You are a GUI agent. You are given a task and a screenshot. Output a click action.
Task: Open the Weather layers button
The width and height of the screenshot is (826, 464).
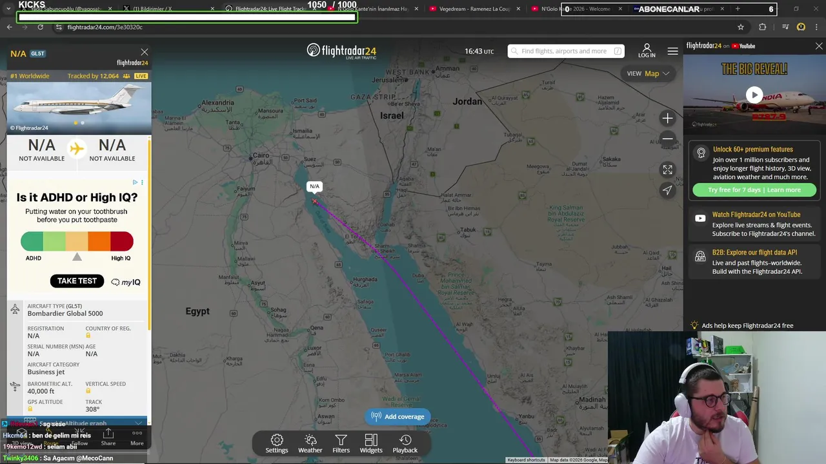coord(310,443)
